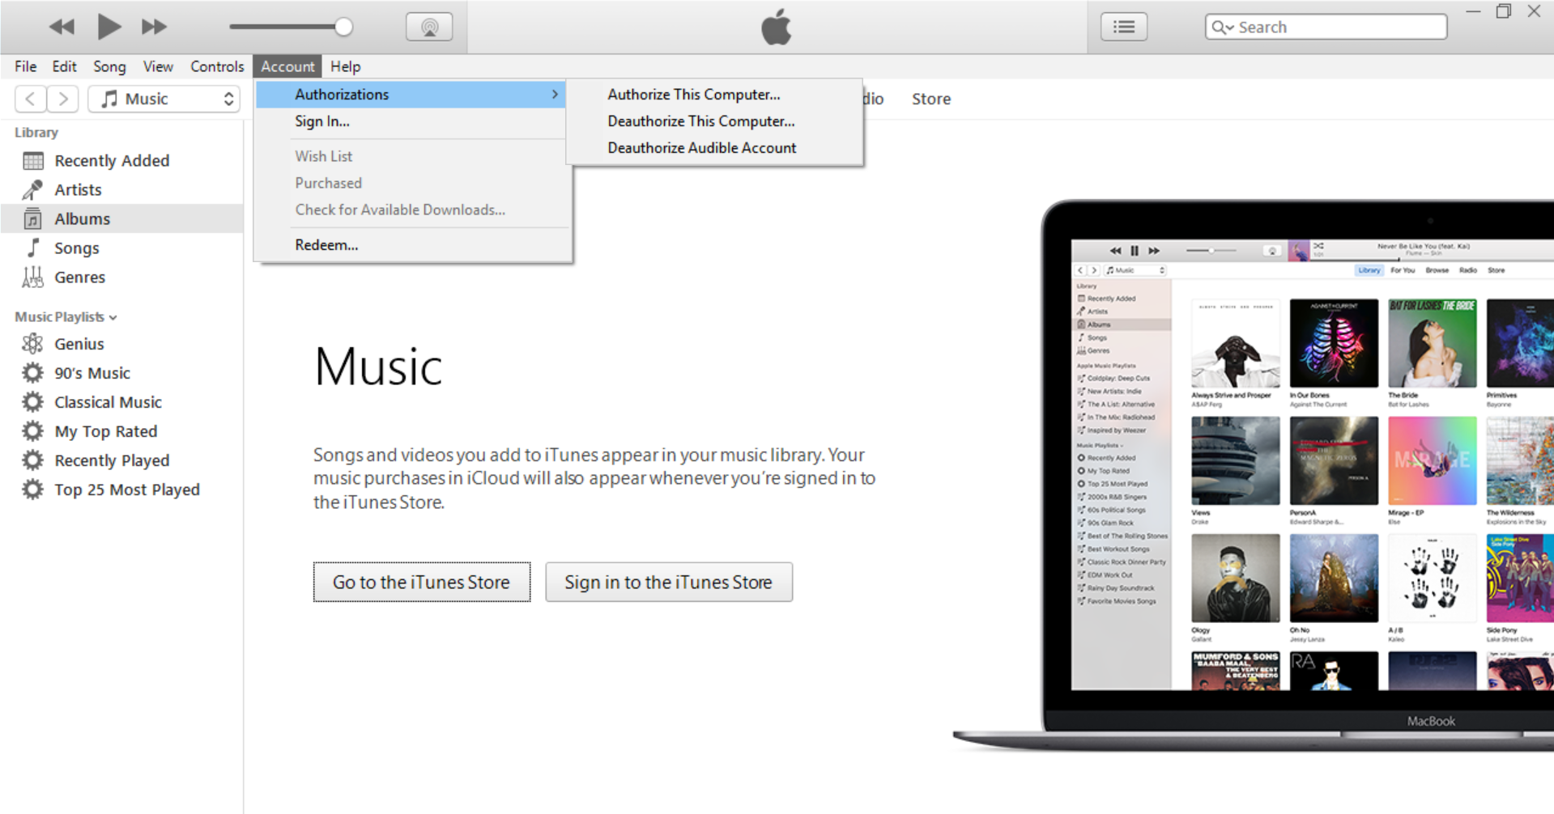Open the Music media picker dropdown
Viewport: 1554px width, 814px height.
(x=164, y=99)
